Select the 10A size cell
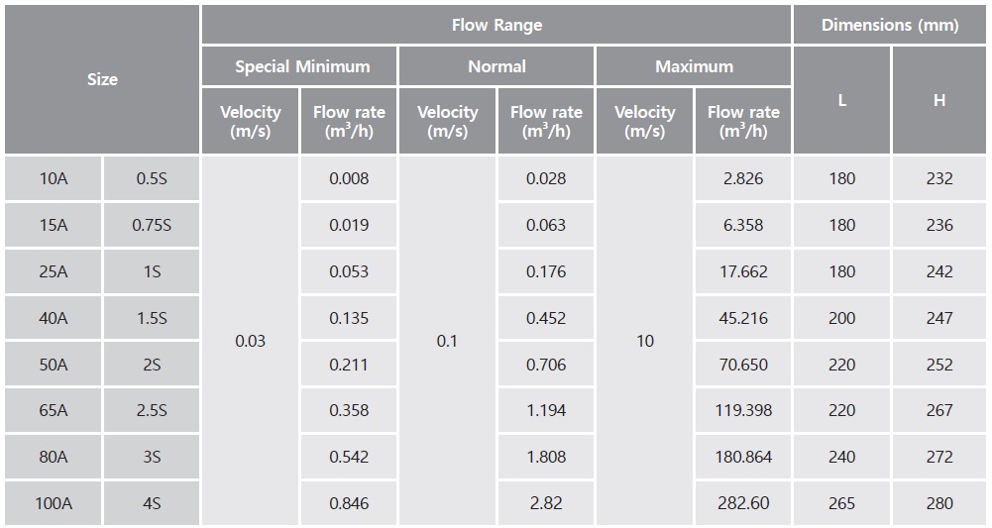 (x=54, y=178)
